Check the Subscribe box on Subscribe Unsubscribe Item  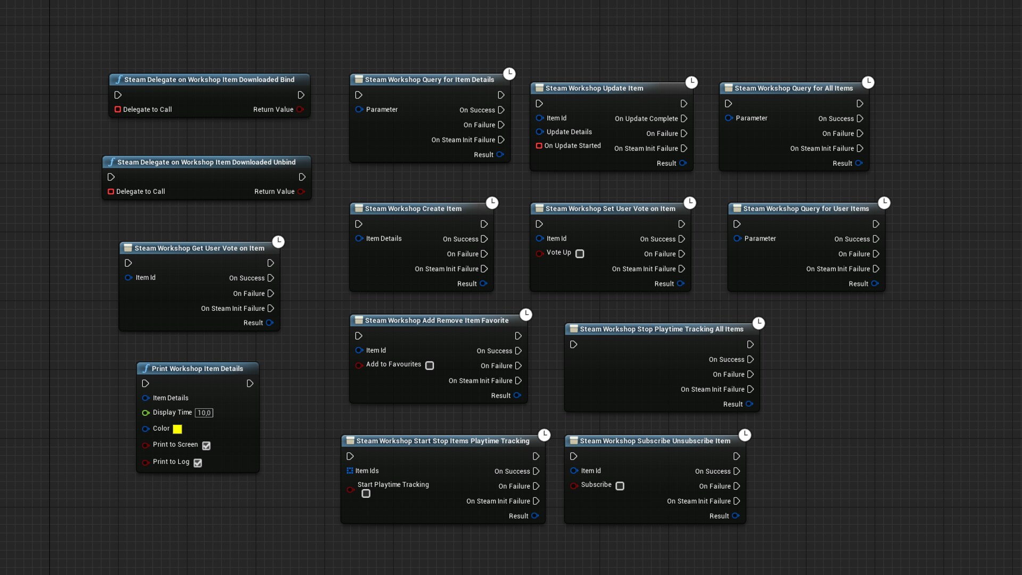620,486
